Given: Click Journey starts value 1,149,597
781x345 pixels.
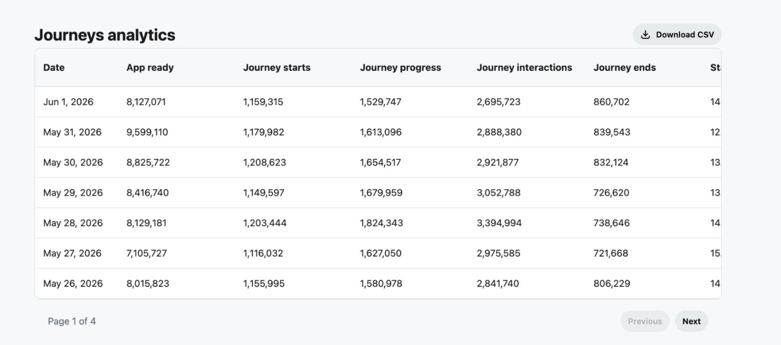Looking at the screenshot, I should click(264, 192).
